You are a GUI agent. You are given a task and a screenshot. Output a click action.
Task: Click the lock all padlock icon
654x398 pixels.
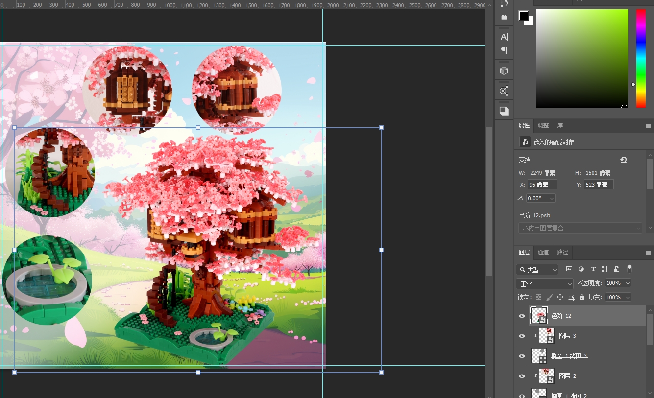pos(581,297)
